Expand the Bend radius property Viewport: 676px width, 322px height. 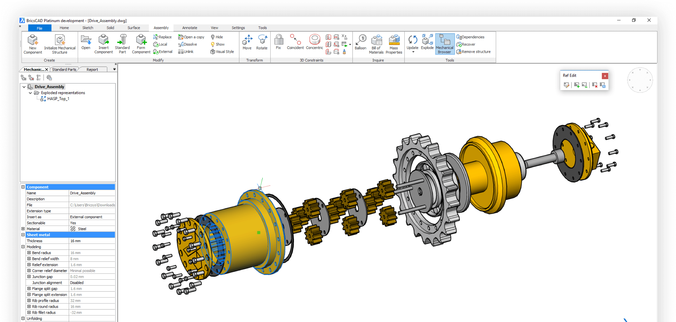point(29,253)
